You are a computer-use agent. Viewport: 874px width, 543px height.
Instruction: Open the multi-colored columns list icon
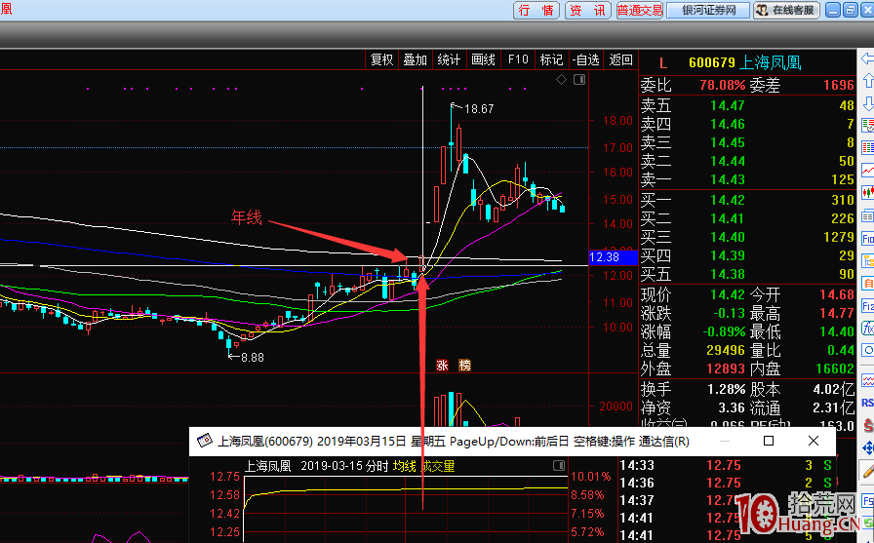click(x=868, y=147)
